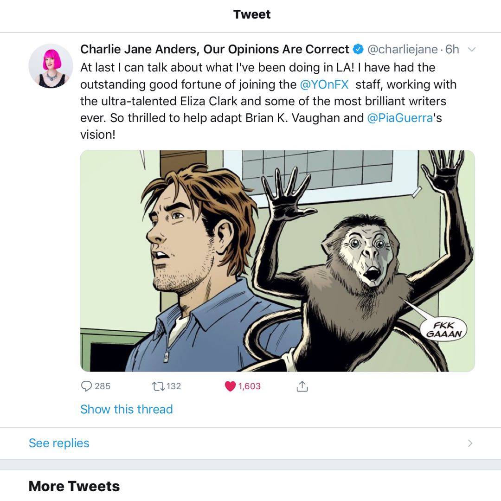501x501 pixels.
Task: Collapse the tweet menu arrow near the timestamp
Action: [x=472, y=49]
